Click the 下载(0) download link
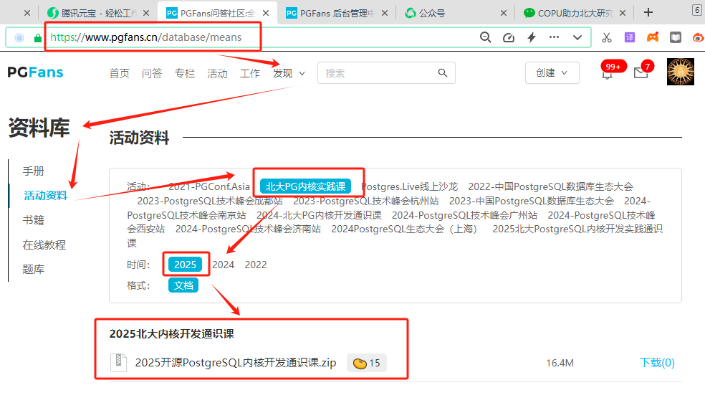The image size is (705, 408). [657, 363]
